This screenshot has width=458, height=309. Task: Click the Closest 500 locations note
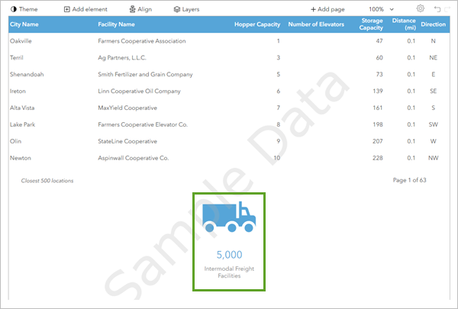[47, 181]
